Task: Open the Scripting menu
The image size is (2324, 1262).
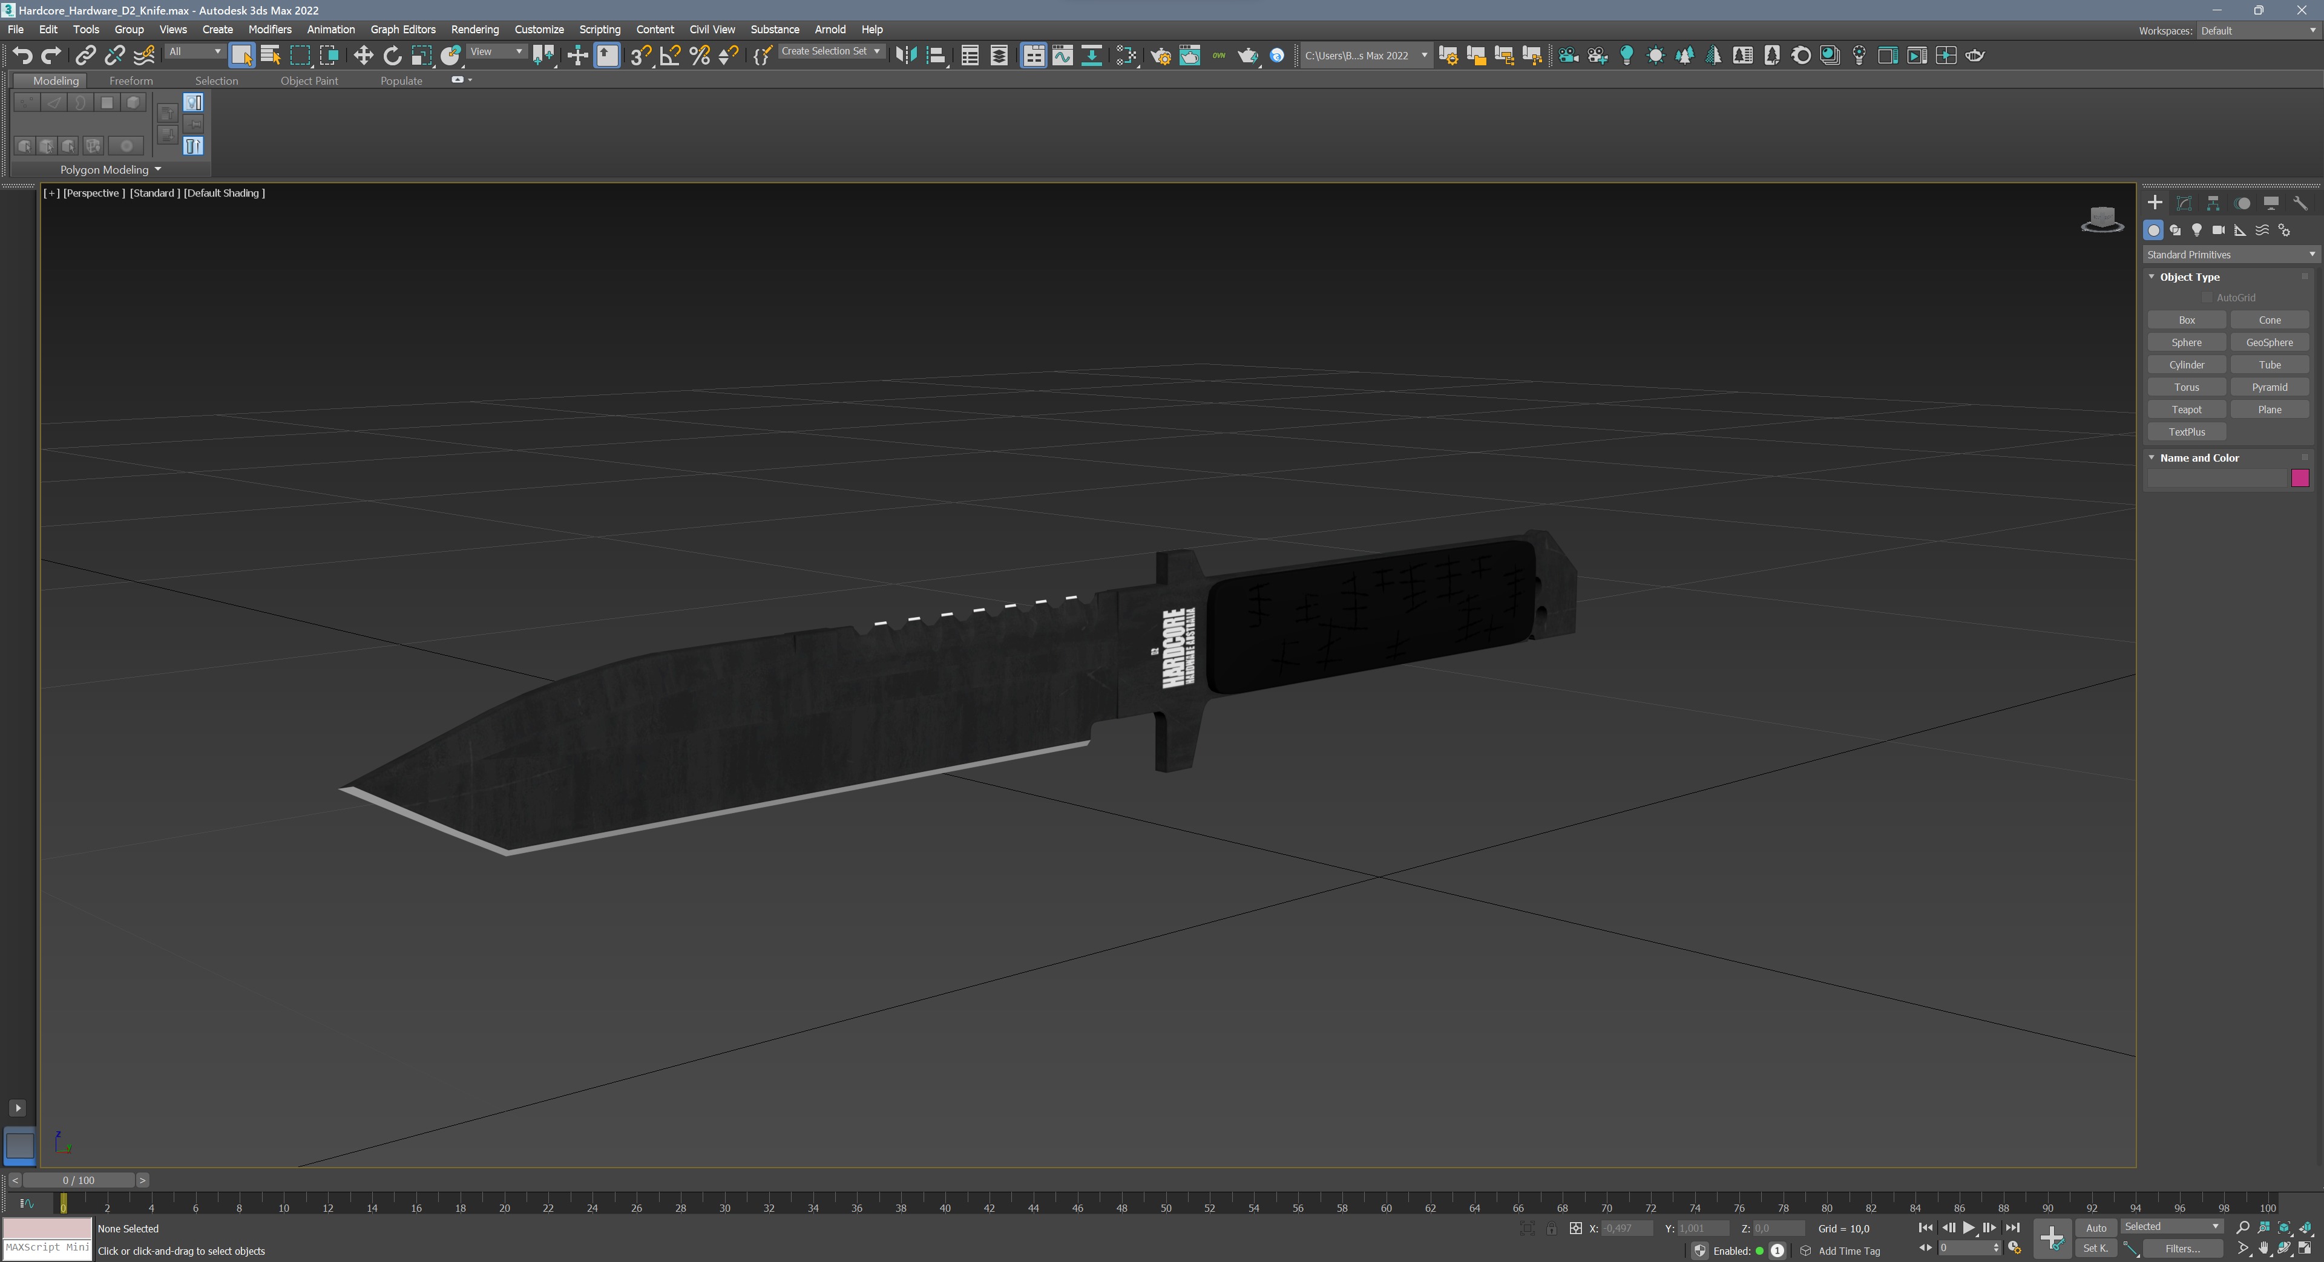Action: point(599,30)
